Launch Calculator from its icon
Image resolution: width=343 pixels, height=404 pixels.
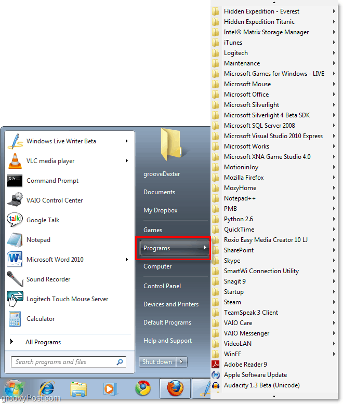15,319
